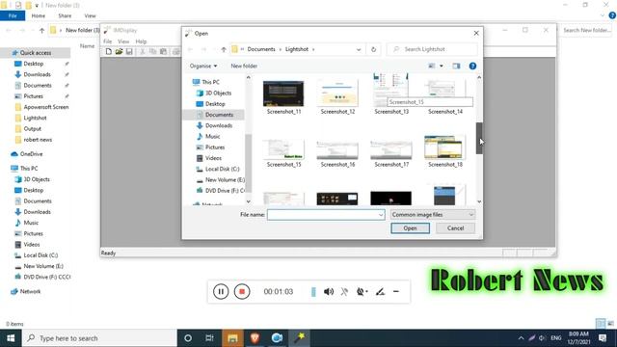Select Screenshot_12 thumbnail
This screenshot has width=617, height=347.
point(337,94)
